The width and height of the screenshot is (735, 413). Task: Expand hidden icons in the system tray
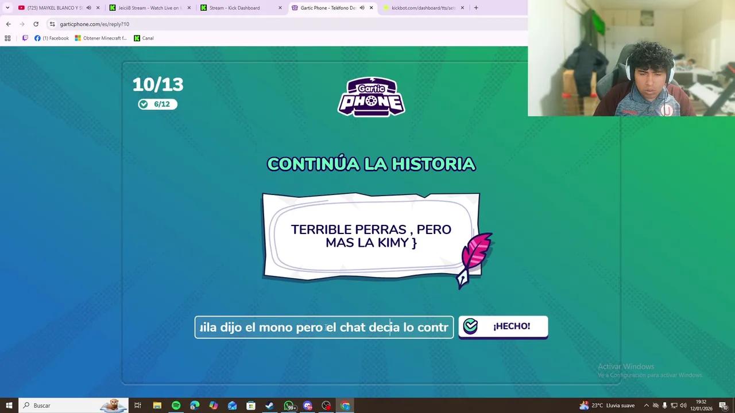pos(646,406)
